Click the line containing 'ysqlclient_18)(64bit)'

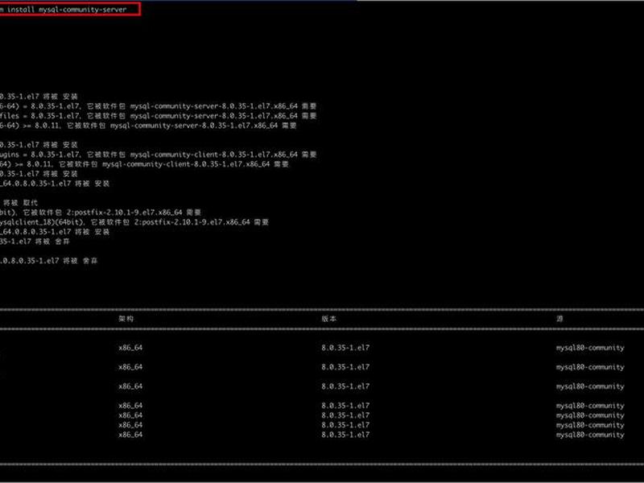click(x=134, y=222)
